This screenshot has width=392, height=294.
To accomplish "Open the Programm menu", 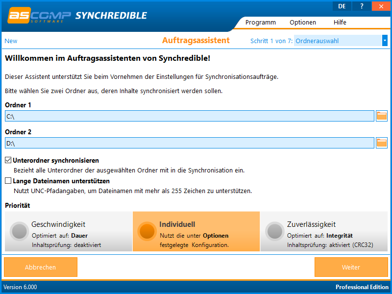I will pyautogui.click(x=261, y=22).
